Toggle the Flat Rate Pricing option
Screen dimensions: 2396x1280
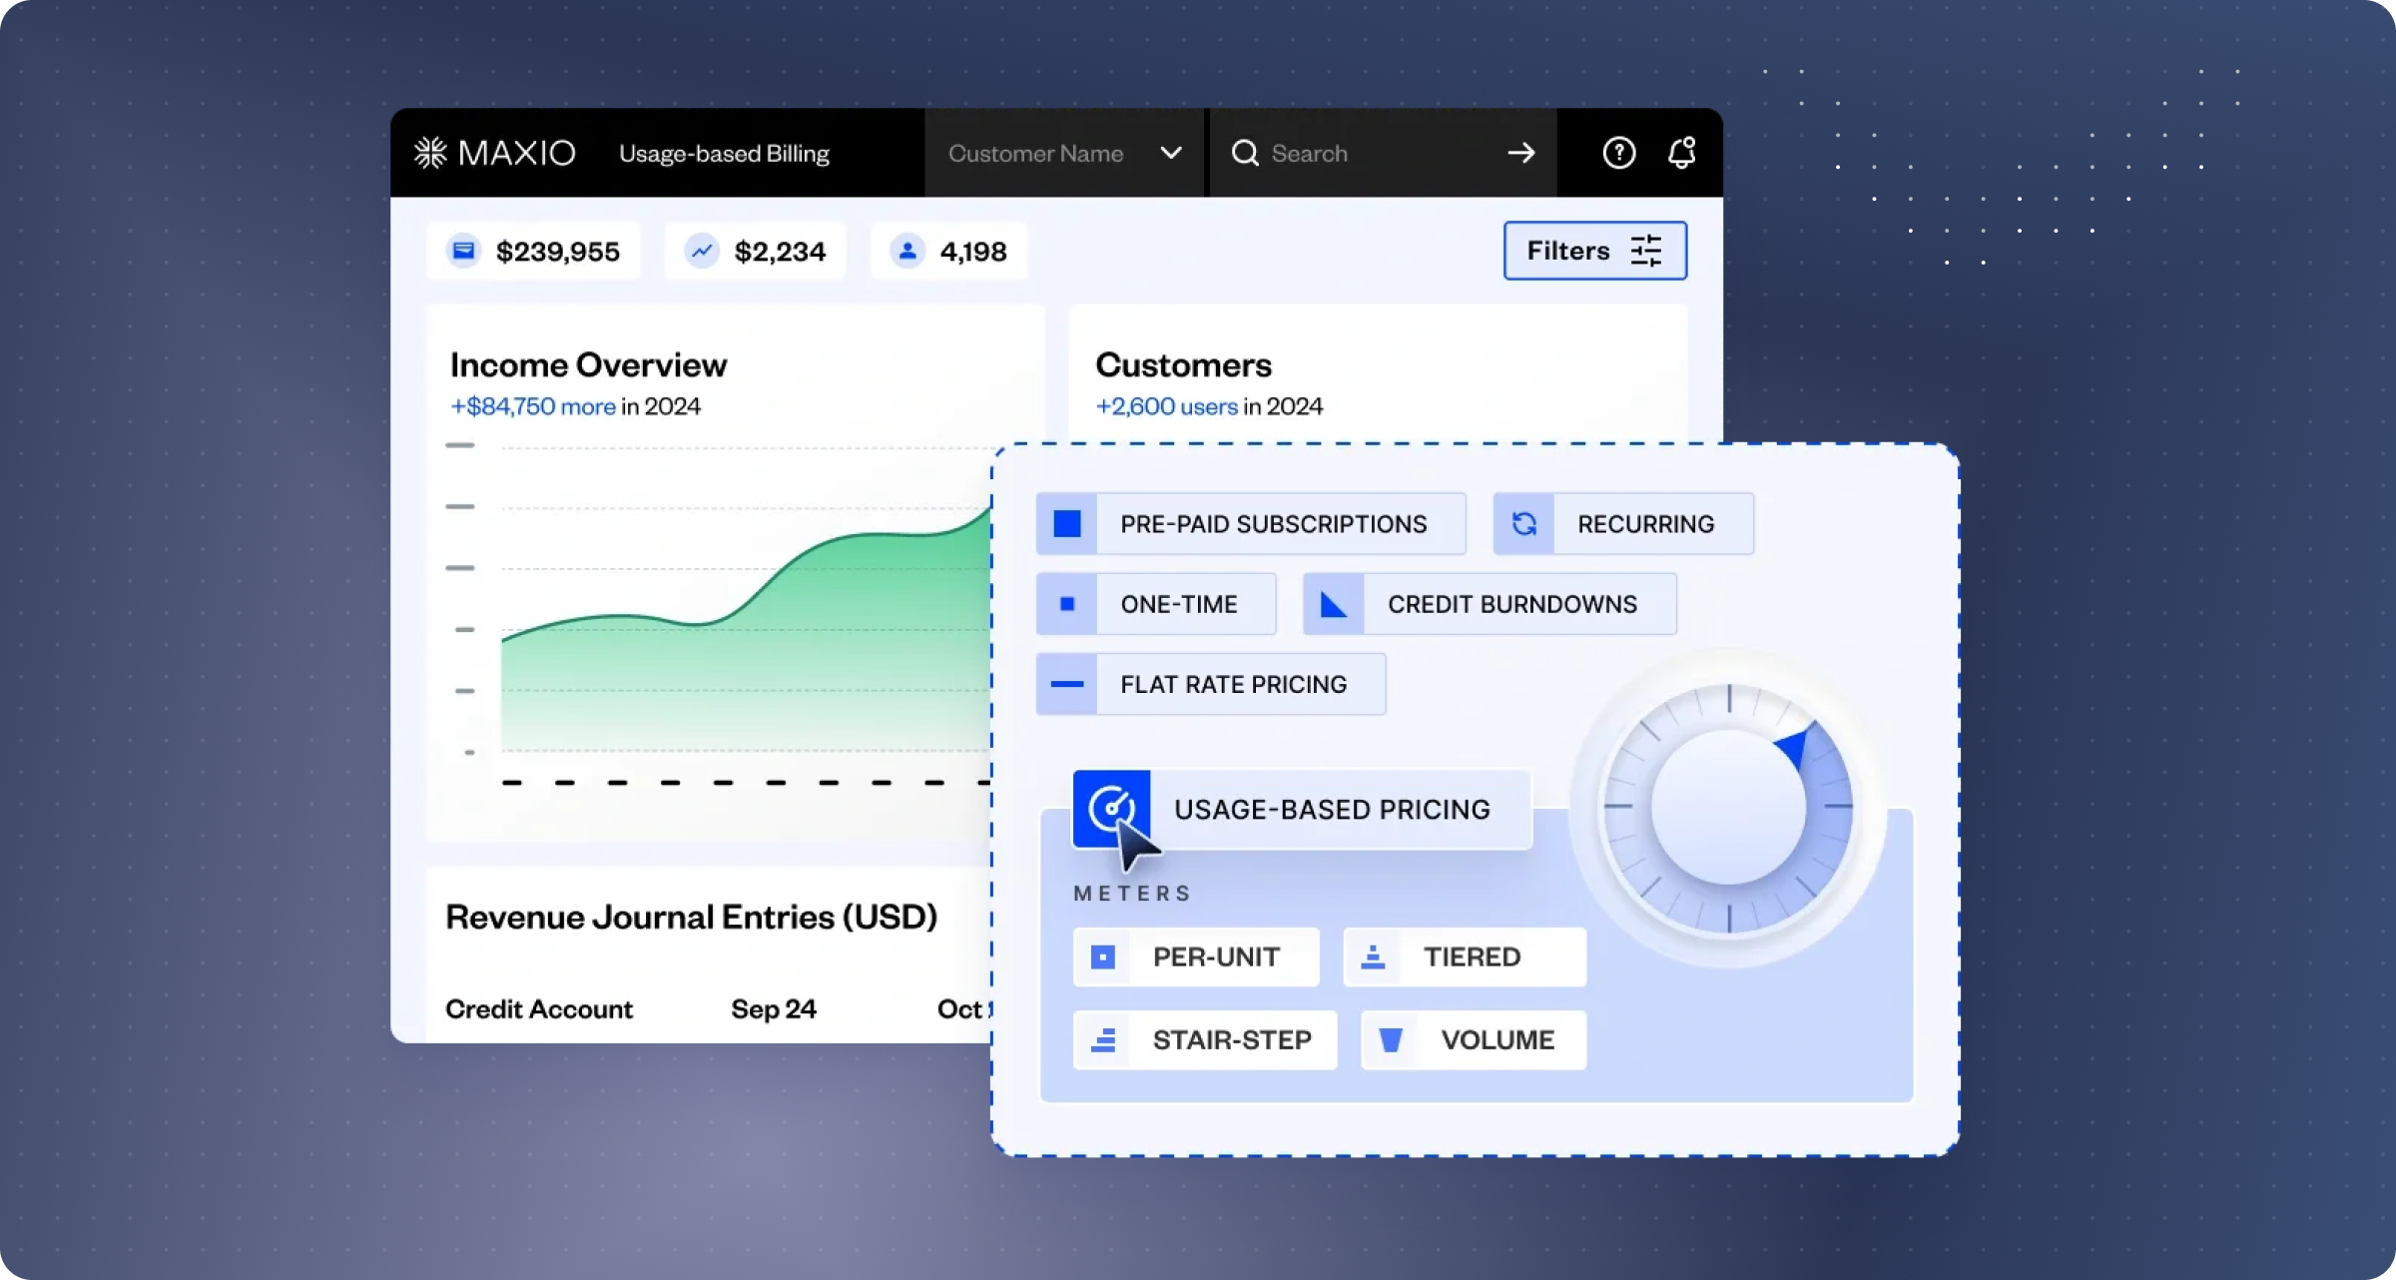1210,684
